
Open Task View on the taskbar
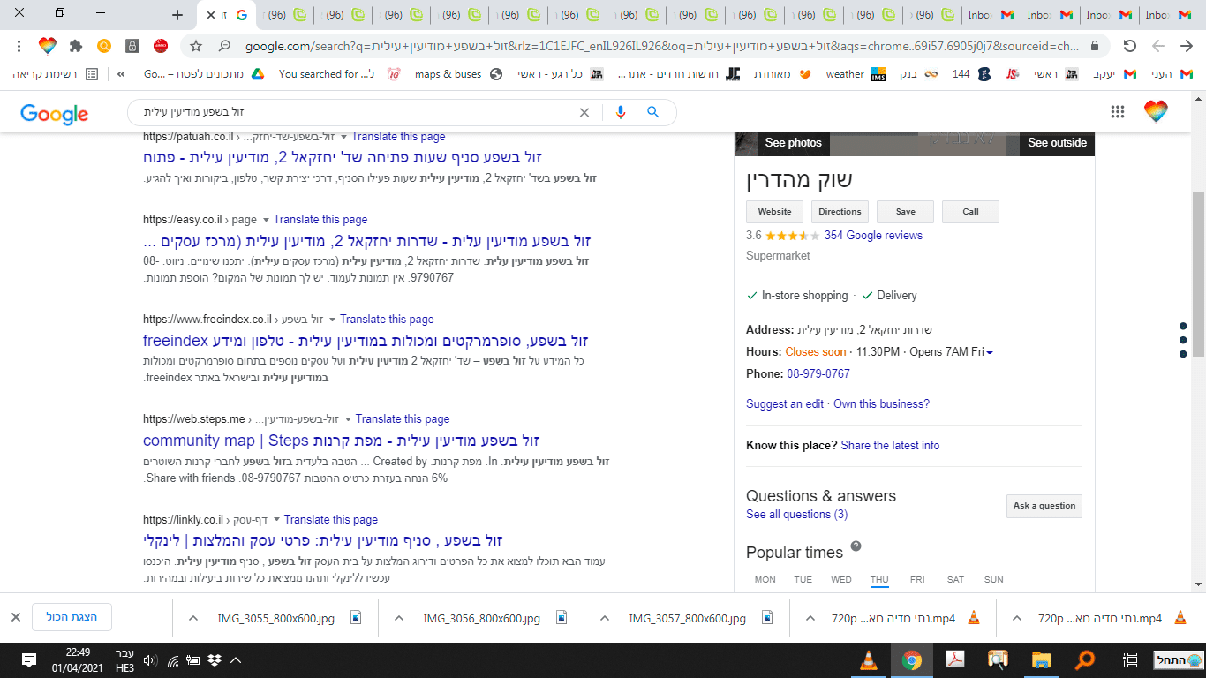click(1129, 659)
